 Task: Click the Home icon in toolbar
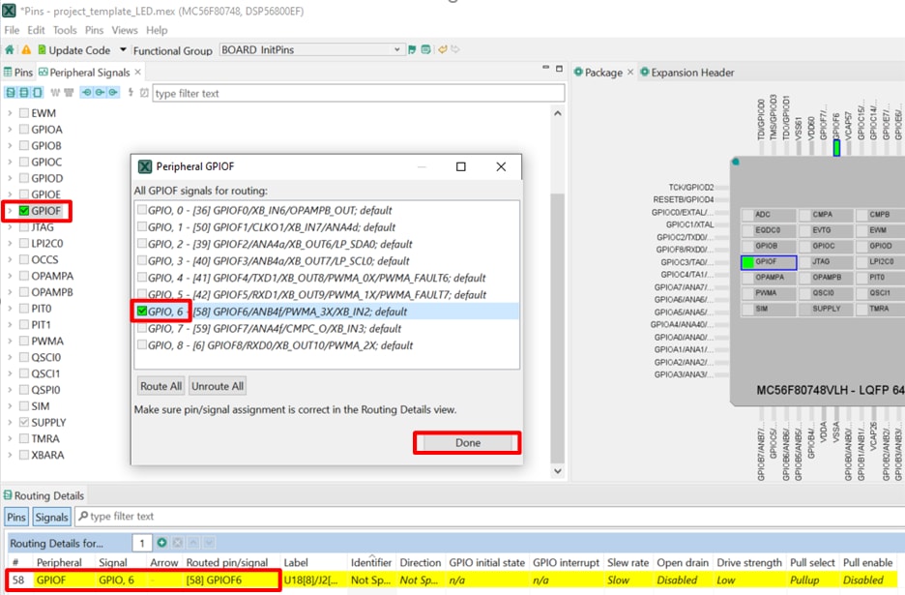click(10, 50)
